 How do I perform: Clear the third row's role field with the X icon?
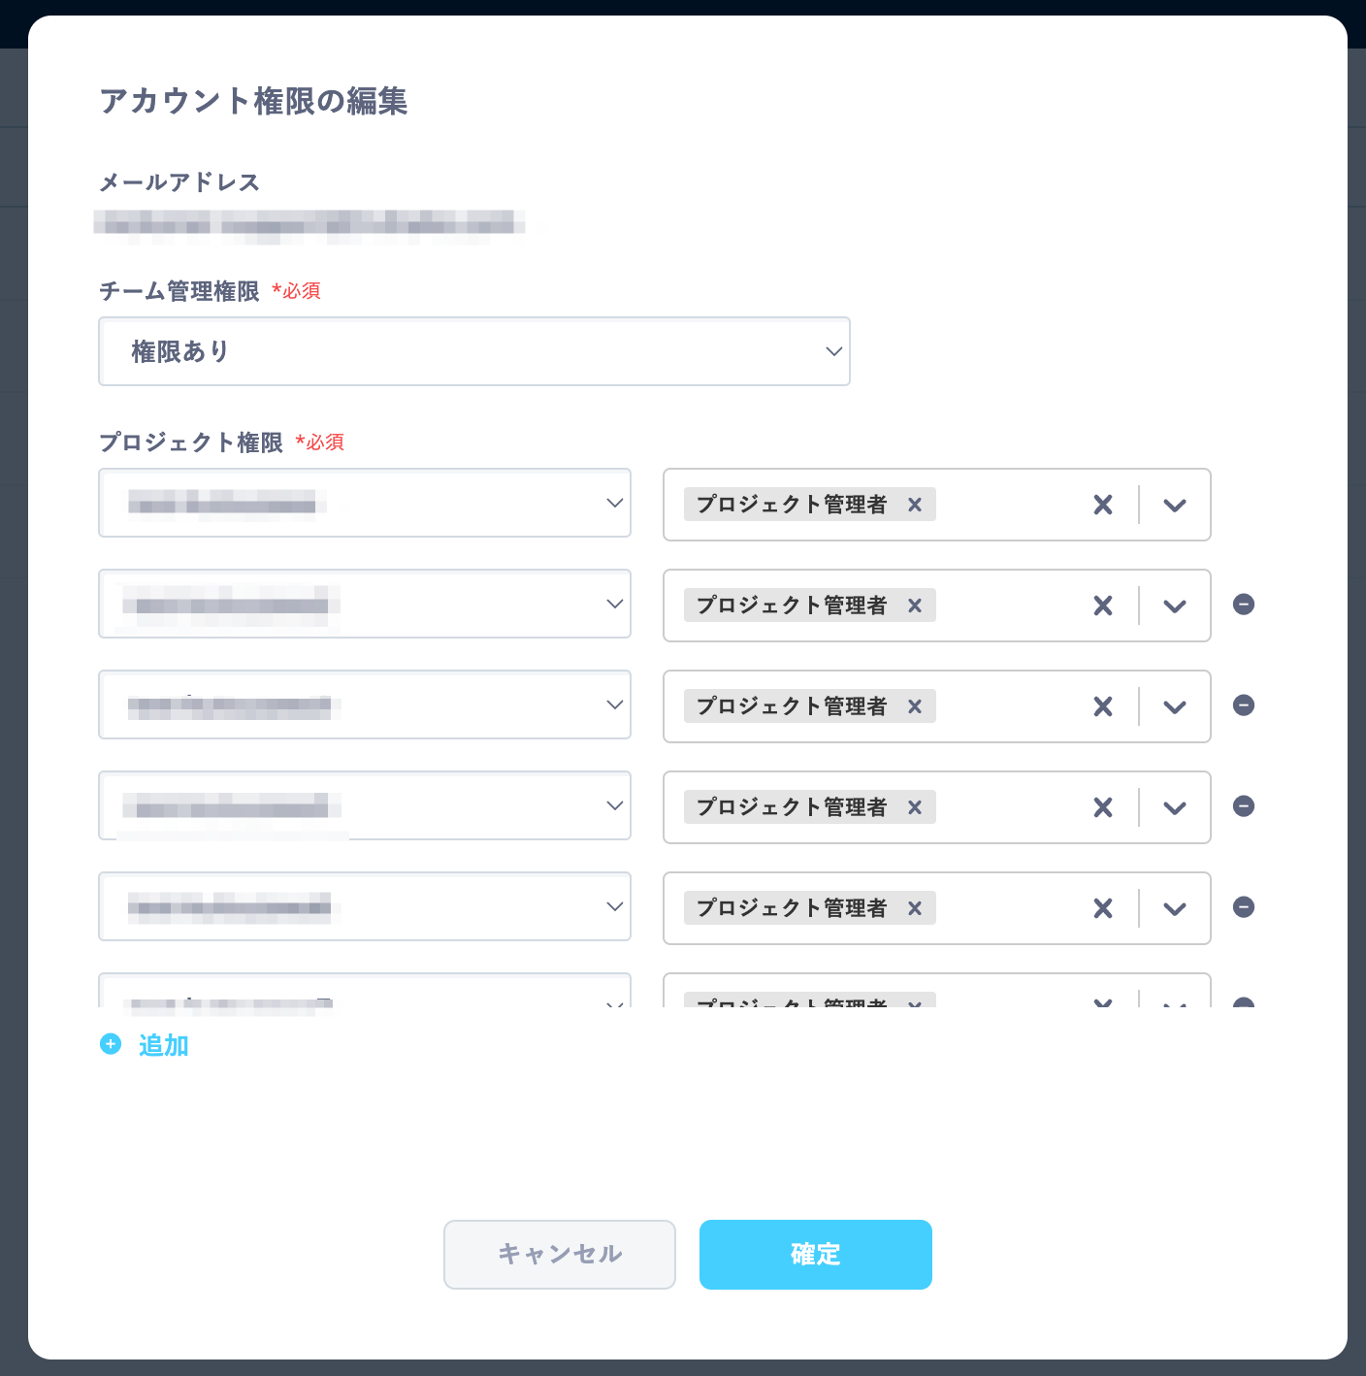1102,706
